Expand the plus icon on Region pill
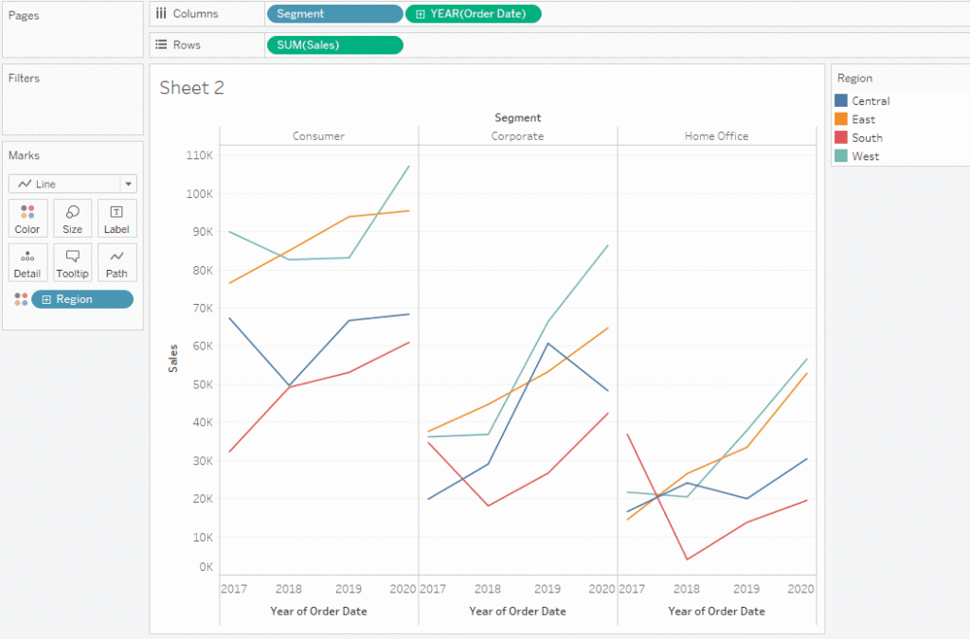970x639 pixels. click(46, 299)
